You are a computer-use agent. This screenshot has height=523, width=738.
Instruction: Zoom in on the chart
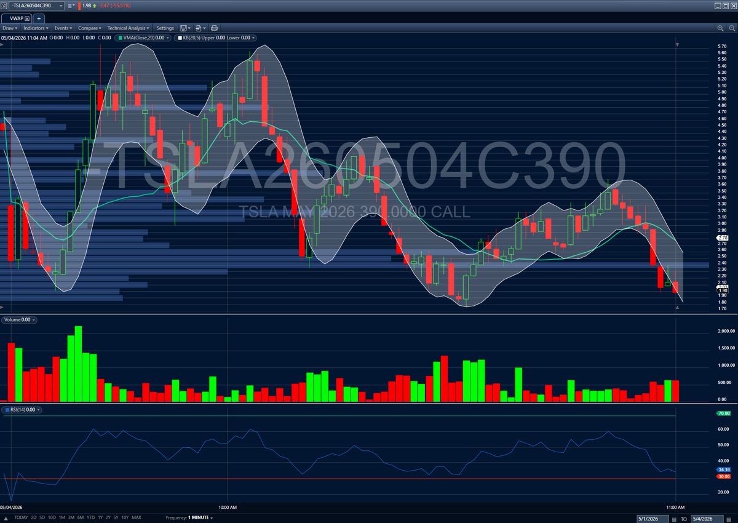[x=720, y=28]
